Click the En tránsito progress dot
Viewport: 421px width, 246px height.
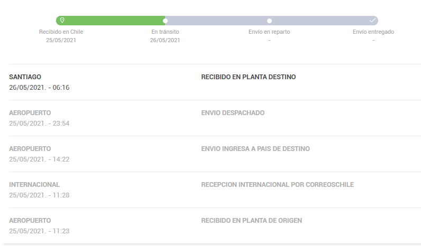[166, 21]
